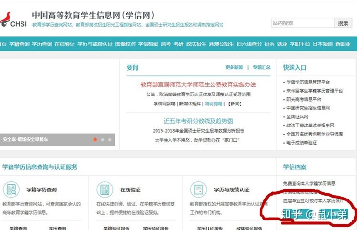
Task: Open 在线验证 in the navigation bar
Action: (x=64, y=44)
